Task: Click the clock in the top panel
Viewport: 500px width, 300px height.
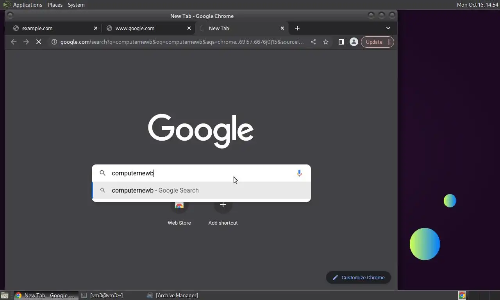Action: click(x=477, y=5)
